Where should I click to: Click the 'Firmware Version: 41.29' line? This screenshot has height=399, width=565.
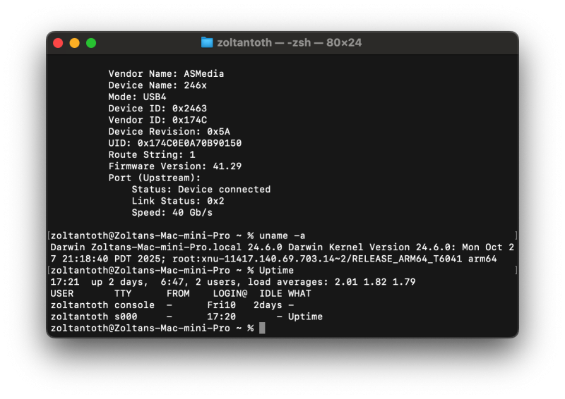tap(174, 166)
